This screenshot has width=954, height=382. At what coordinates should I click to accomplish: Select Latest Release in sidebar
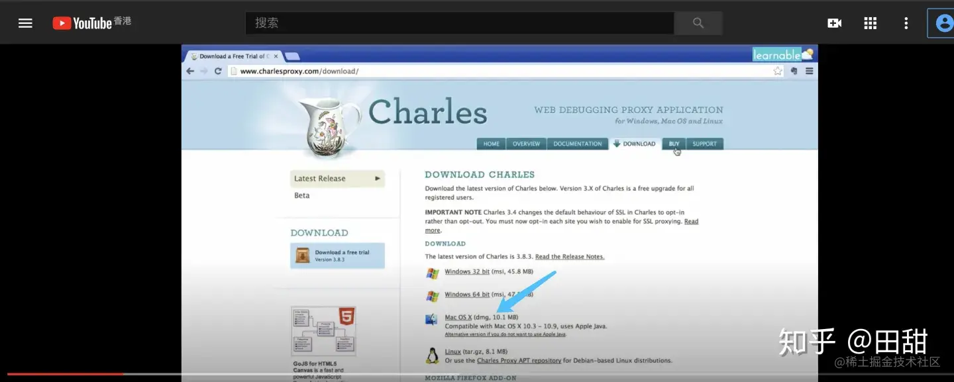click(337, 179)
